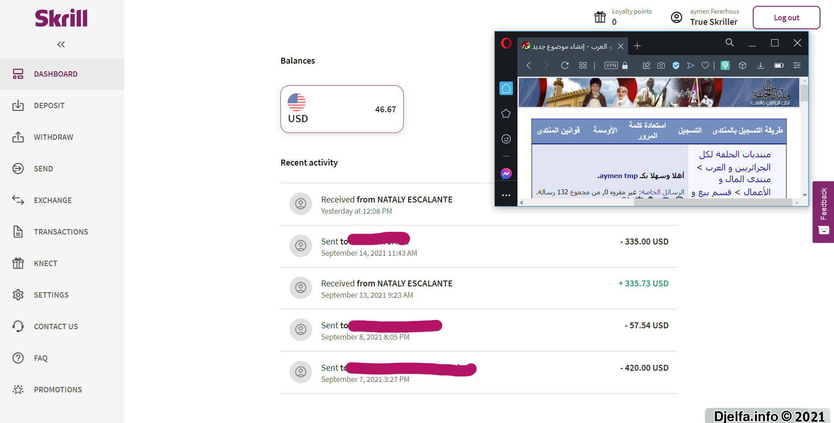Click the forum's التسجيل registration link
This screenshot has height=423, width=834.
[690, 130]
